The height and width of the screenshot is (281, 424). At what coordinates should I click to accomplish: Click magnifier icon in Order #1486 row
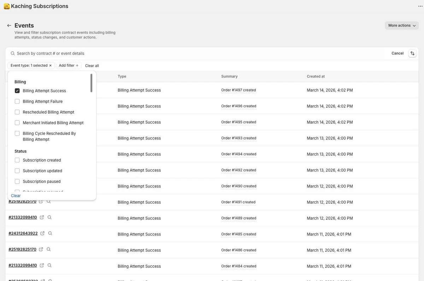coord(49,249)
